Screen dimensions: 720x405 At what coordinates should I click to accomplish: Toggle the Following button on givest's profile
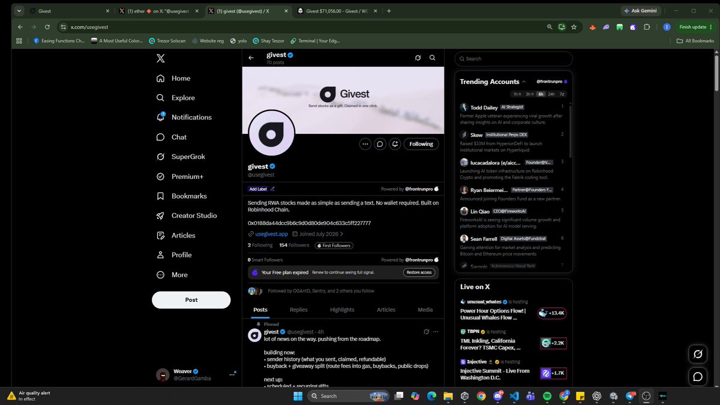point(421,144)
